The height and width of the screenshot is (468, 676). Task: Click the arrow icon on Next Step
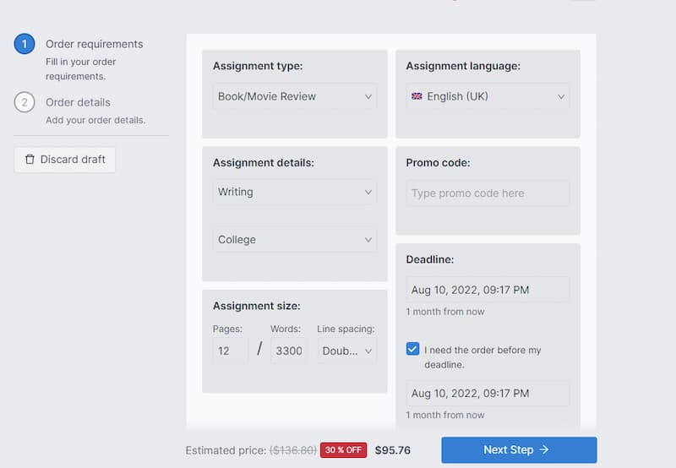pos(544,449)
